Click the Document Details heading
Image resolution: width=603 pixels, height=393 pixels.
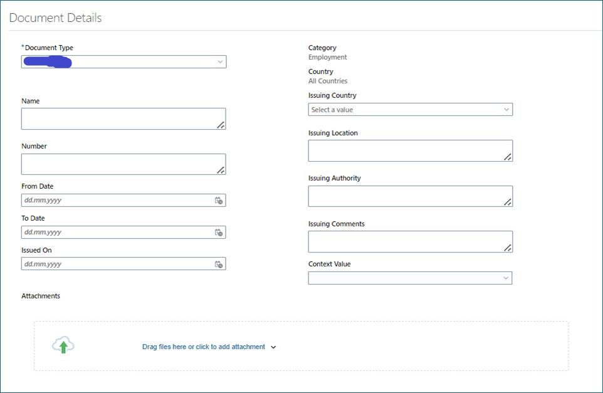click(x=55, y=18)
